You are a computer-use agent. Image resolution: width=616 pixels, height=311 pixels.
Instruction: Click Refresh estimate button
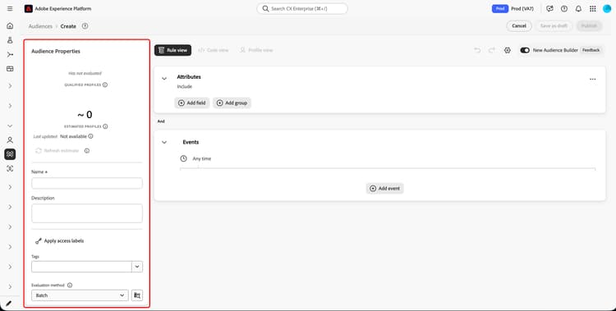pos(57,151)
